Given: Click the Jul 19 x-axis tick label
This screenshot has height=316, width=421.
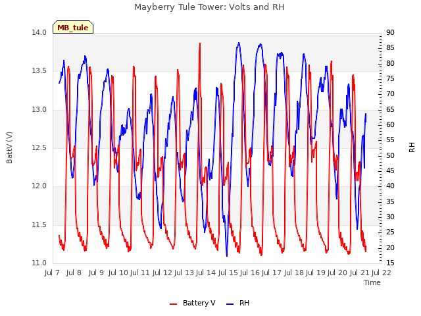Looking at the screenshot, I should 316,273.
